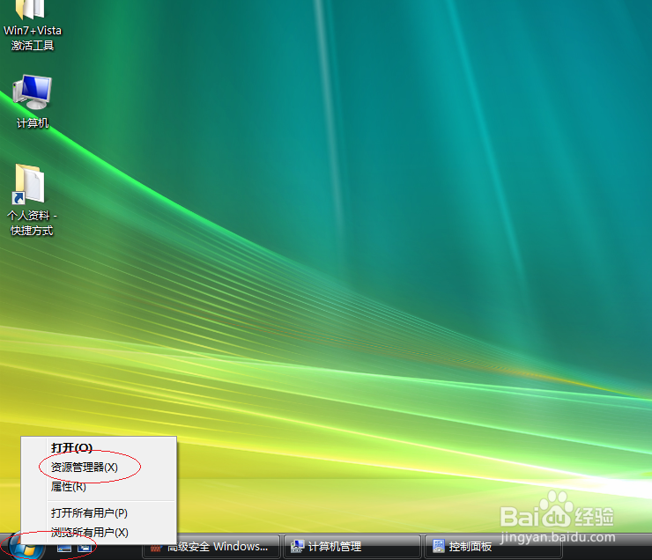Screen dimensions: 652x560
Task: Click the 个人资料 - 快捷方式 label text
Action: tap(32, 223)
